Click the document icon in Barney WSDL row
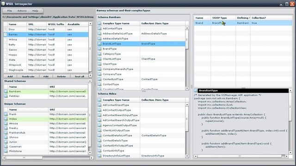The height and width of the screenshot is (166, 296). coord(5,35)
